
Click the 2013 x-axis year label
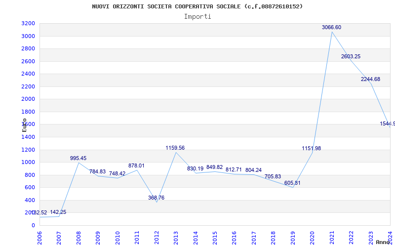point(176,238)
